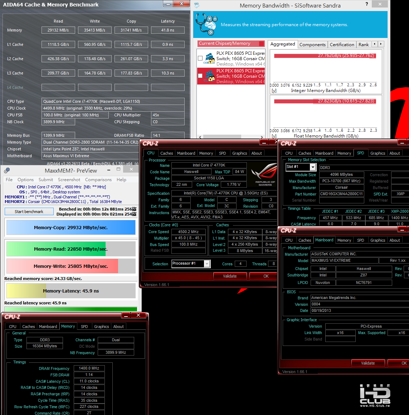Open MaxxMEM File menu
This screenshot has width=409, height=415.
9,179
